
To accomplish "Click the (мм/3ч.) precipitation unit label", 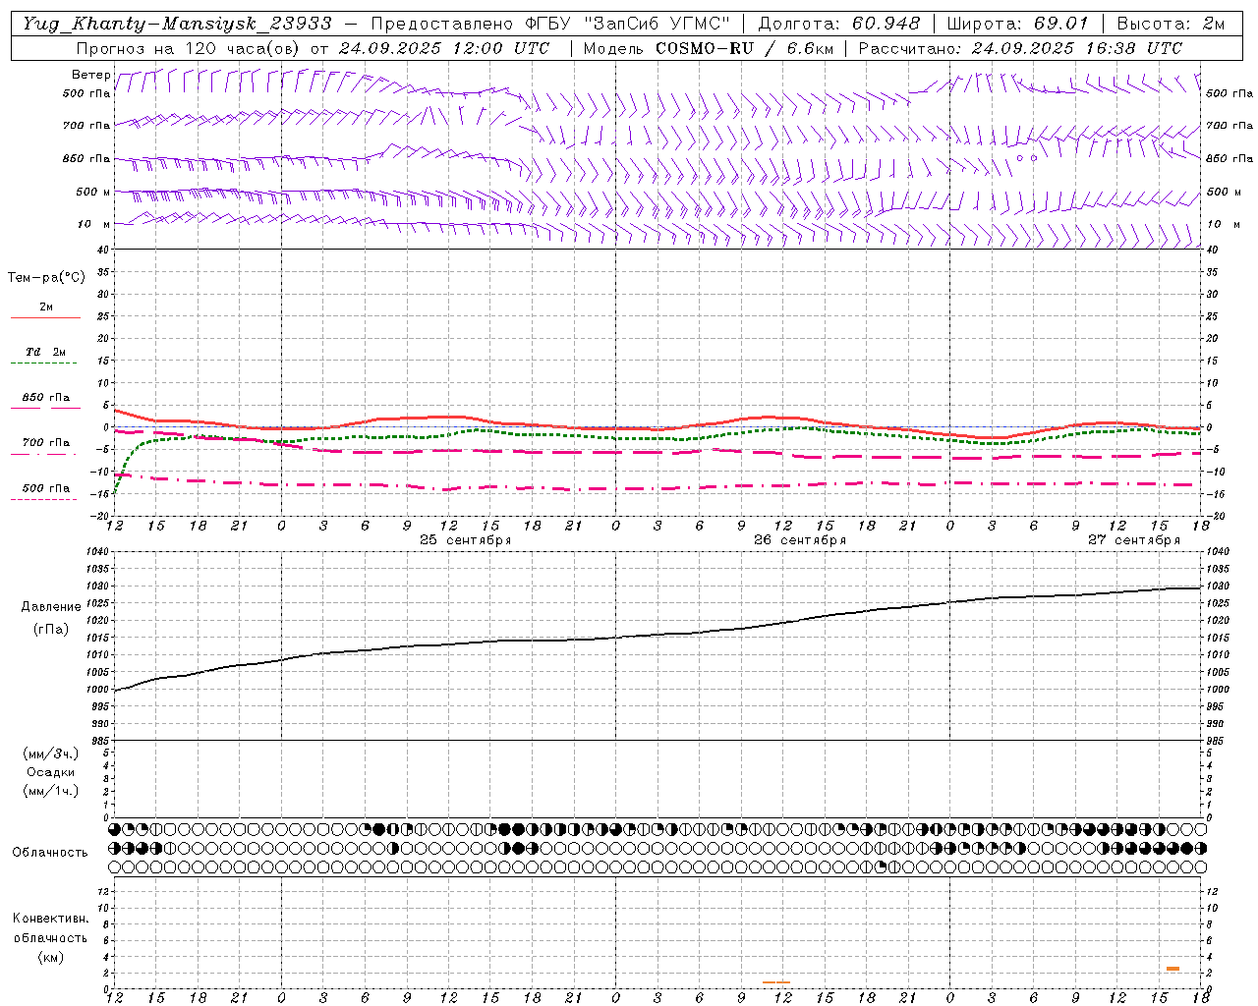I will pos(51,754).
